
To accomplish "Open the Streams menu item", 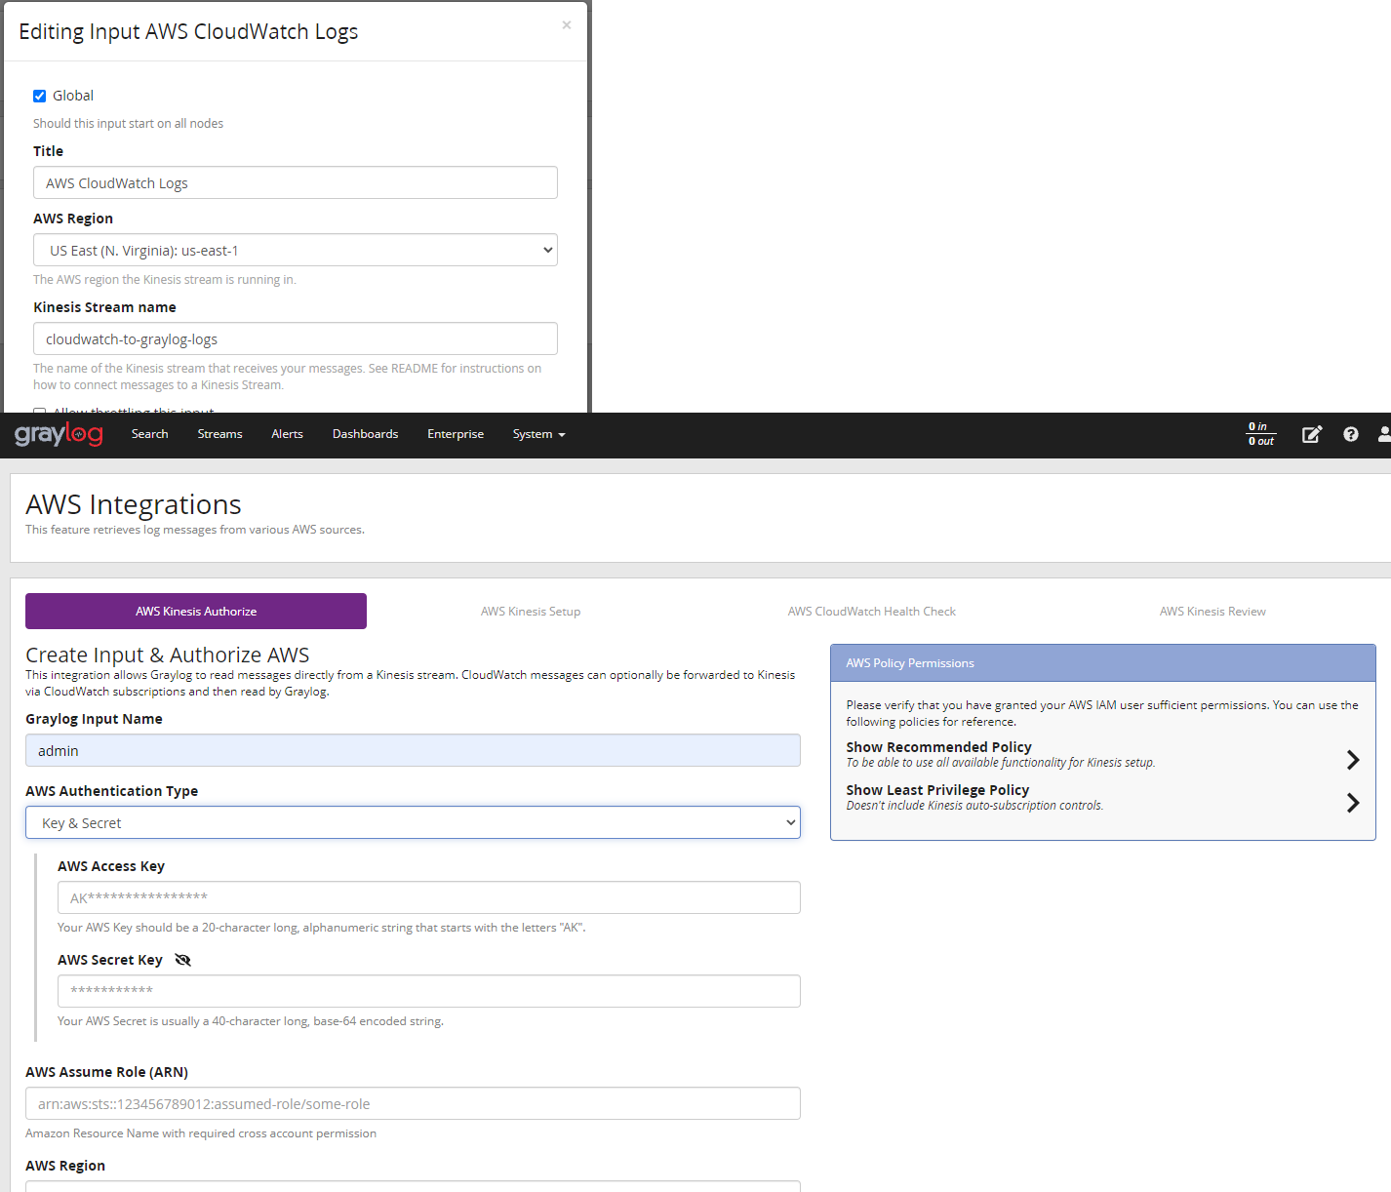I will [x=219, y=434].
